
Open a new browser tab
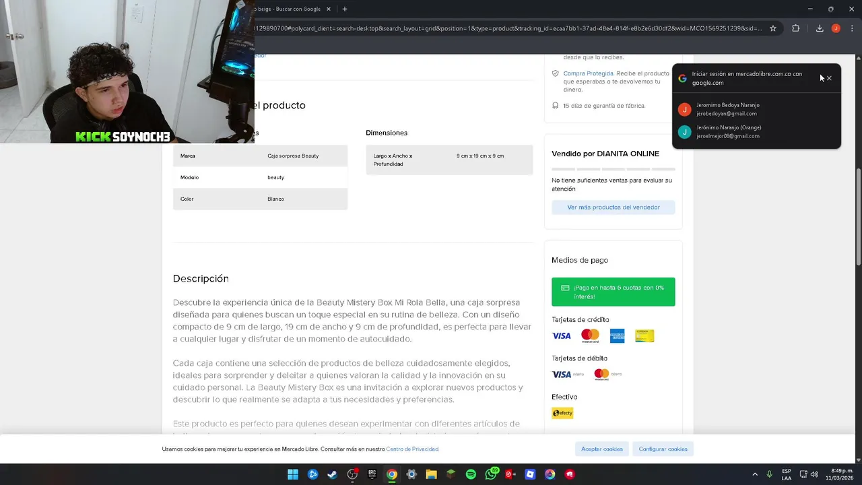(345, 9)
